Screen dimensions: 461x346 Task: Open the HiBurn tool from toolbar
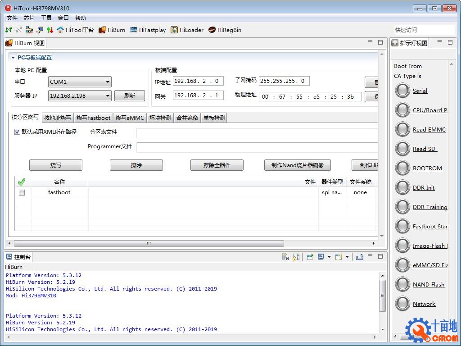(112, 30)
